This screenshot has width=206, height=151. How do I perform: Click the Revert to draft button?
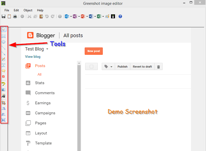(x=142, y=67)
